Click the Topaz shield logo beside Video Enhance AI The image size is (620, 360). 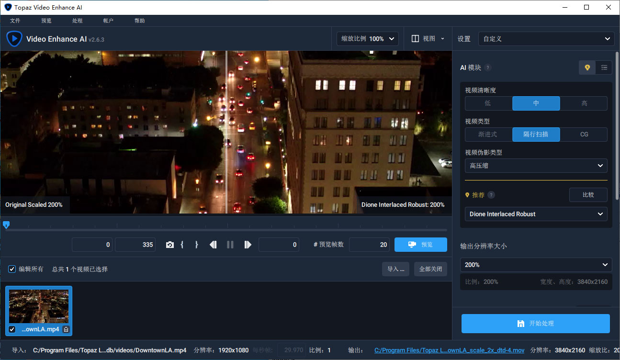click(14, 39)
